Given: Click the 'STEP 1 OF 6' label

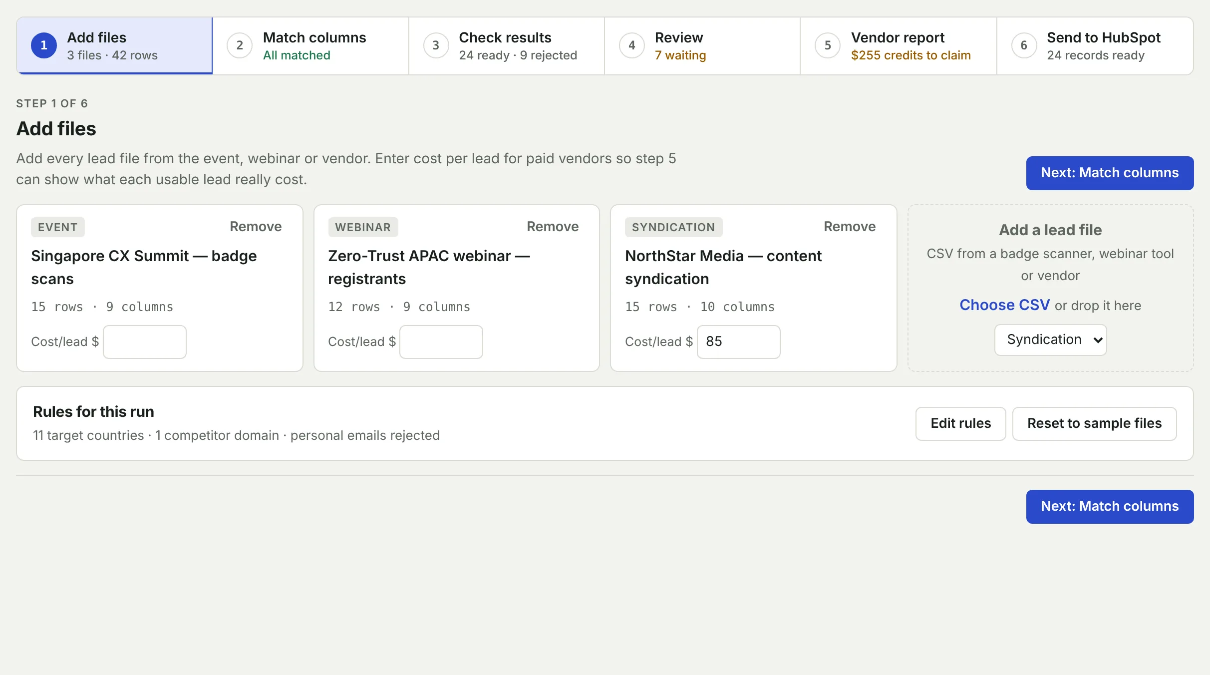Looking at the screenshot, I should click(x=52, y=104).
